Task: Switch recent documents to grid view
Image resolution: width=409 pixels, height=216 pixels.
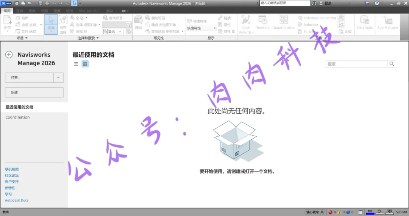Action: tap(85, 64)
